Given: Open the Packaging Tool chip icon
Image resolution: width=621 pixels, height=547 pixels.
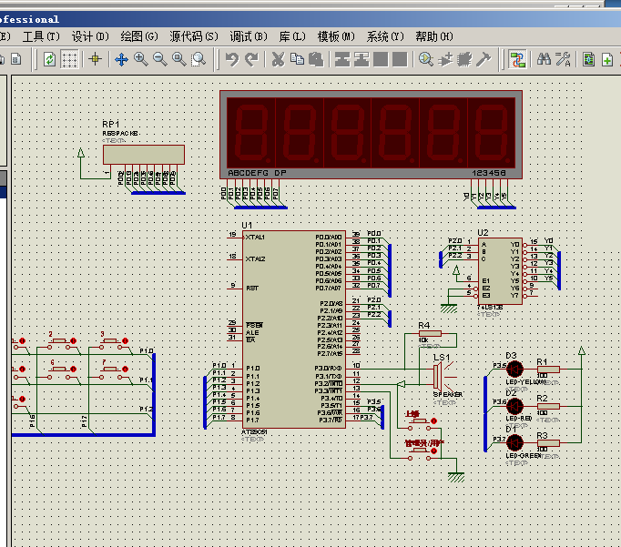Looking at the screenshot, I should [464, 59].
